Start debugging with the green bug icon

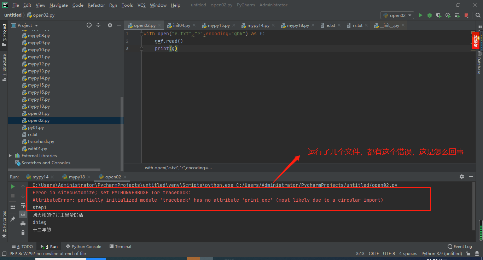pyautogui.click(x=430, y=15)
